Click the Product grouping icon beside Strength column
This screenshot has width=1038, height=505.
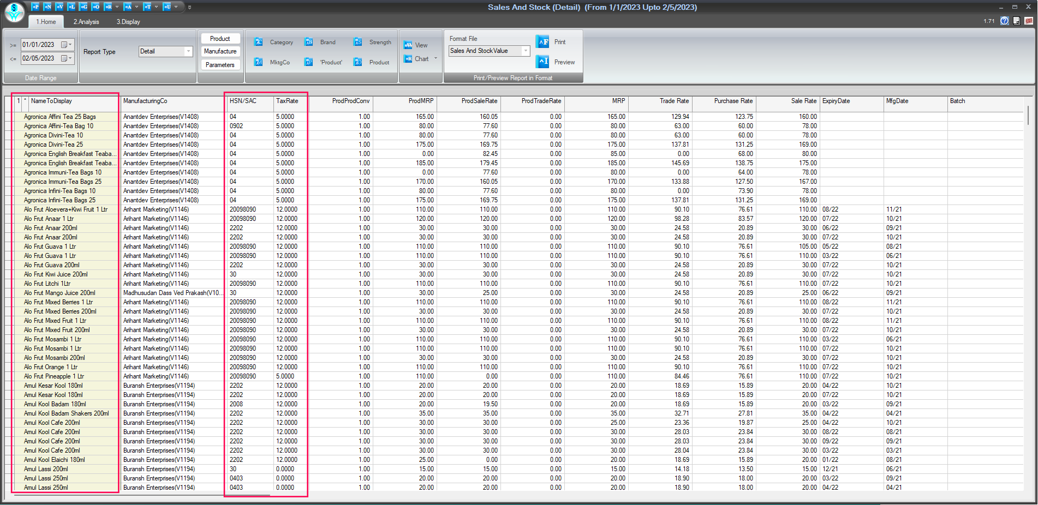coord(357,62)
